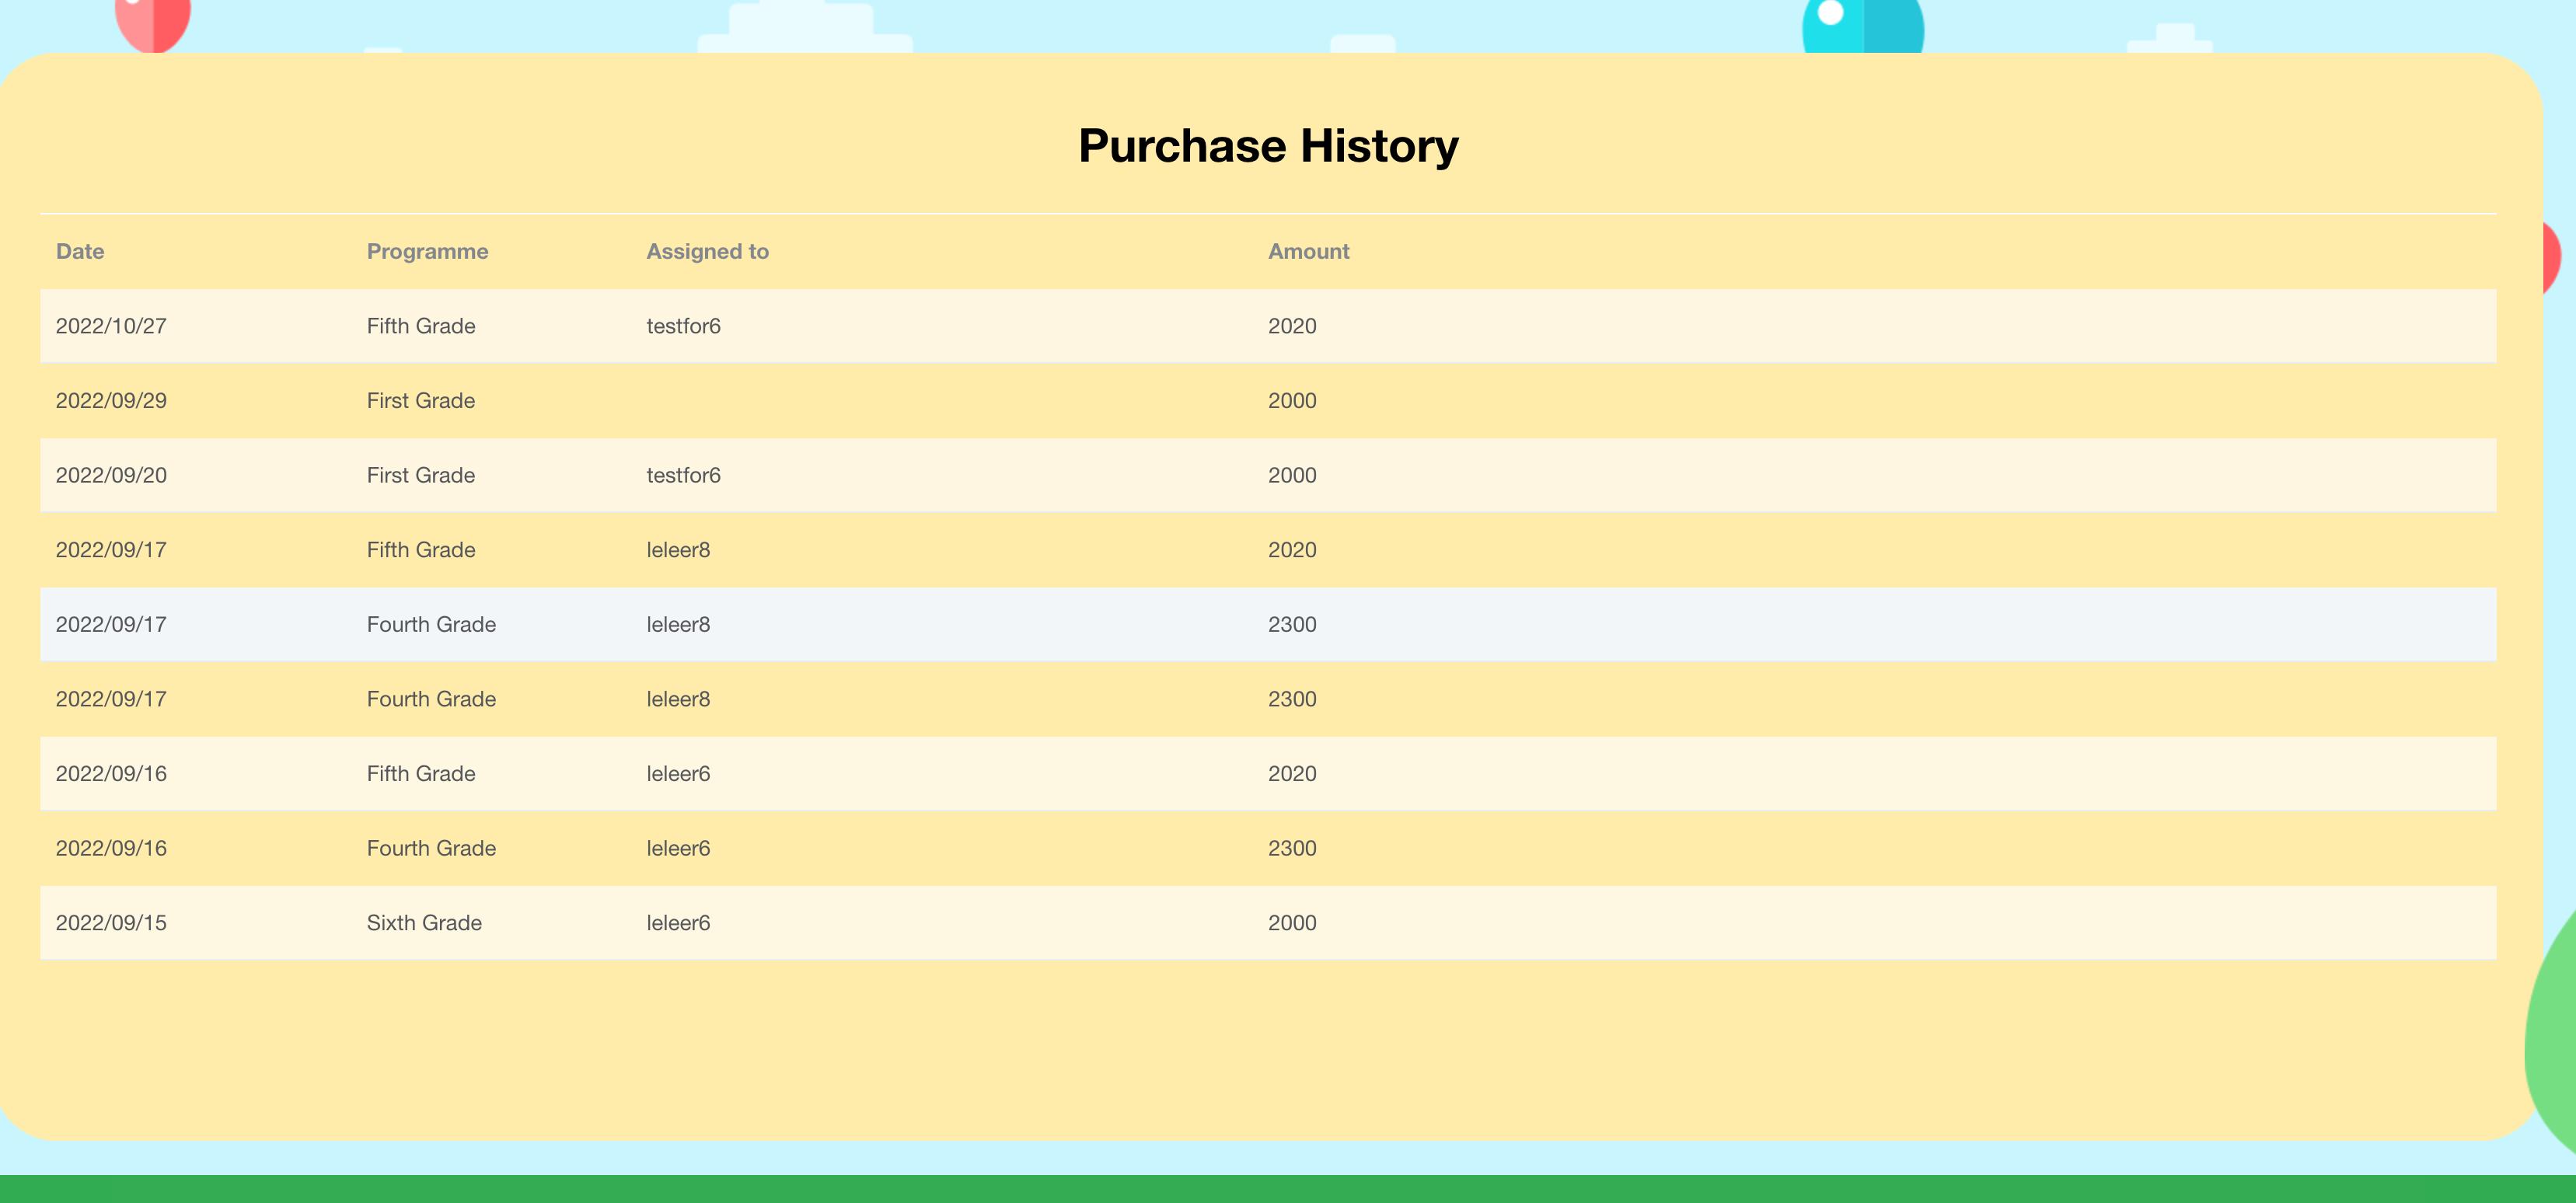Image resolution: width=2576 pixels, height=1203 pixels.
Task: Click leleer8 in the Fifth Grade row
Action: pos(678,549)
